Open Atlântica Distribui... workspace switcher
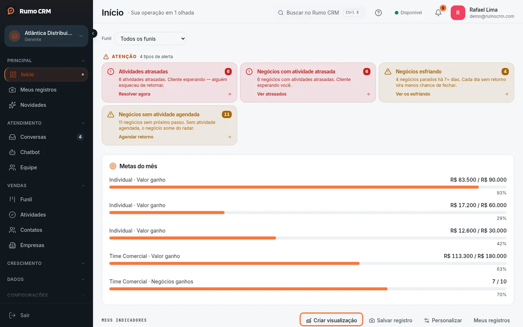This screenshot has width=523, height=327. (x=46, y=36)
